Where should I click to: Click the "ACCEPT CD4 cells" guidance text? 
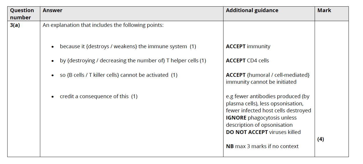coord(247,61)
